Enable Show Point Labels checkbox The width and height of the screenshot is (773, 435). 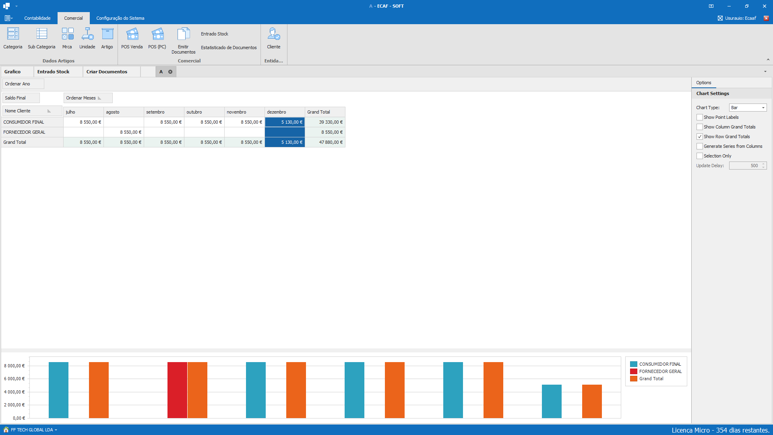[700, 117]
